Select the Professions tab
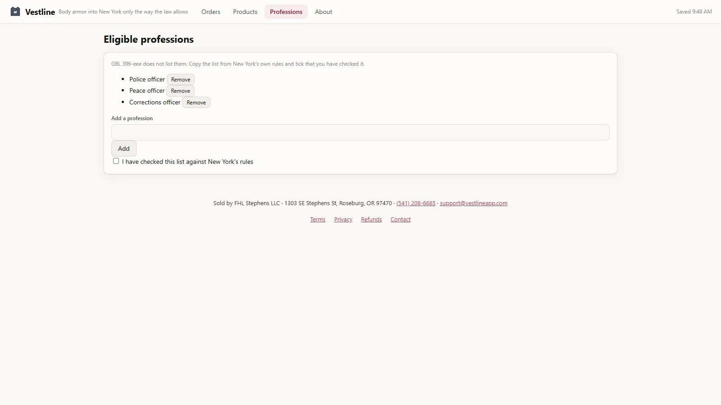 click(x=286, y=12)
